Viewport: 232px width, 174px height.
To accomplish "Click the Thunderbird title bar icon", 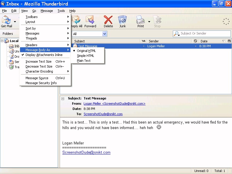I will (3, 3).
